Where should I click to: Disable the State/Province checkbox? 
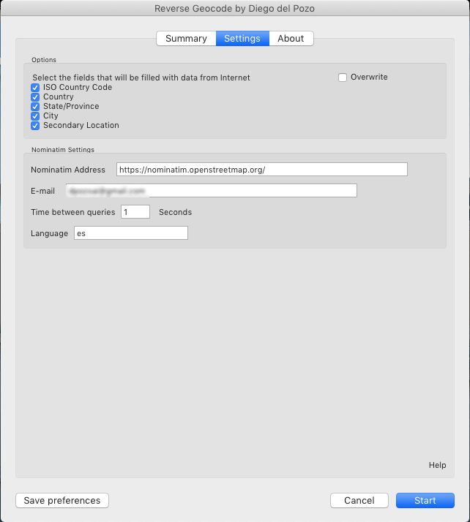[35, 107]
